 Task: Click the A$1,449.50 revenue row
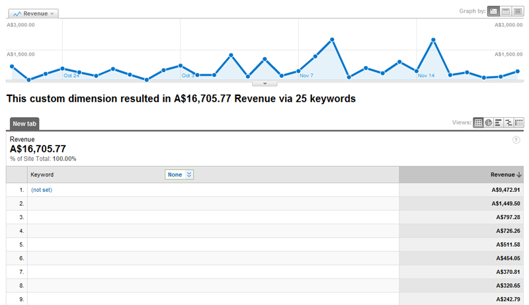coord(264,204)
